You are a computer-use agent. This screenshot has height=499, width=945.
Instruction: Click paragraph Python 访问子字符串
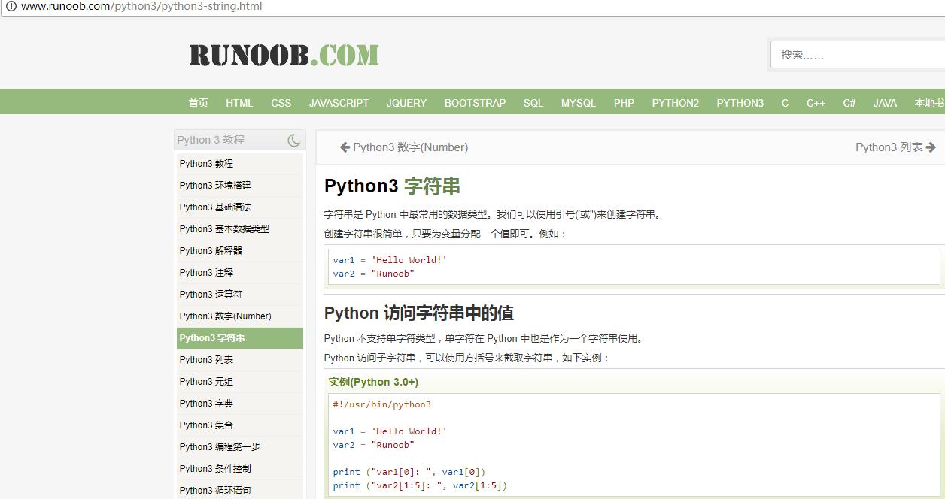click(467, 358)
